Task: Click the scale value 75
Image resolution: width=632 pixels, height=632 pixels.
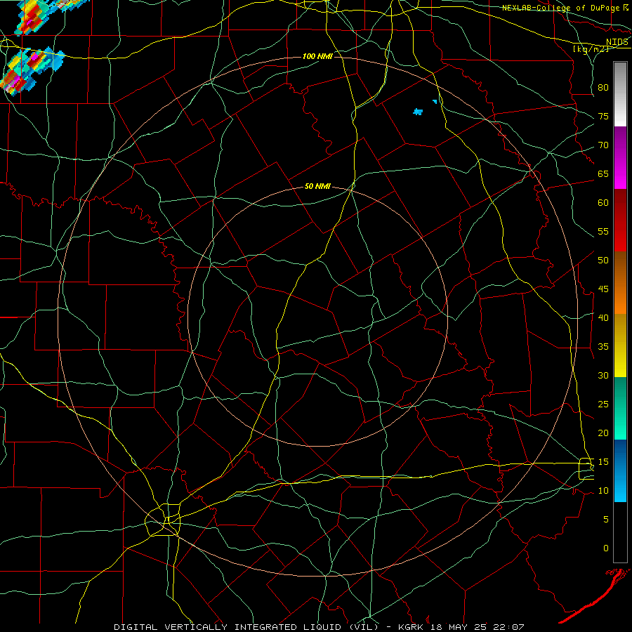Action: [x=603, y=117]
